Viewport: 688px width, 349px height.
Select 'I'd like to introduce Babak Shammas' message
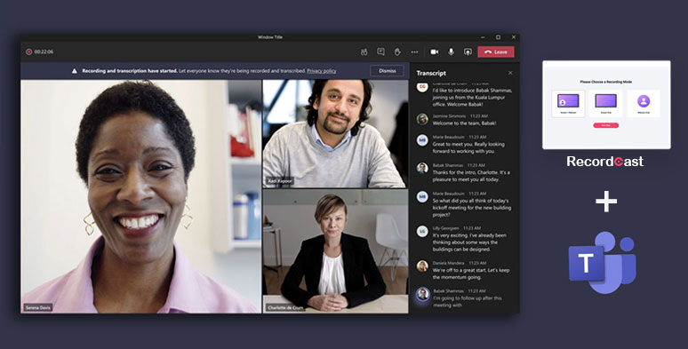click(472, 98)
